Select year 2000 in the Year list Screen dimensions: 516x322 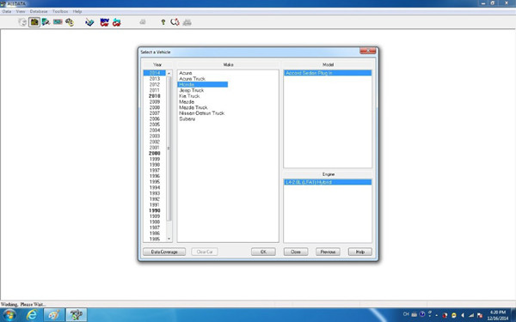click(155, 153)
